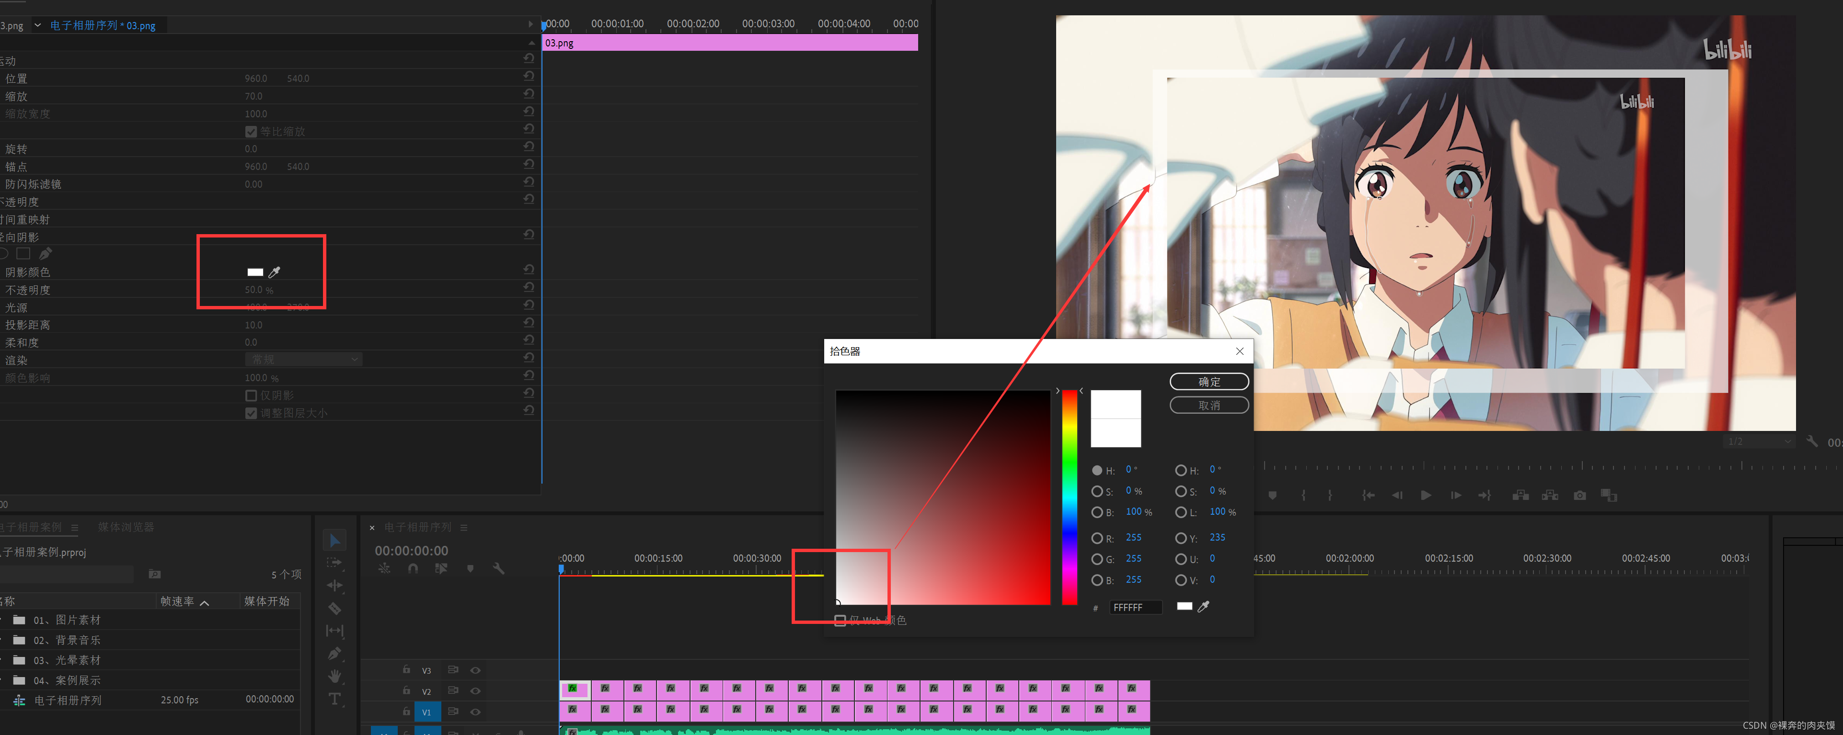Pick shadow color with eyedropper in effect controls

pos(274,271)
